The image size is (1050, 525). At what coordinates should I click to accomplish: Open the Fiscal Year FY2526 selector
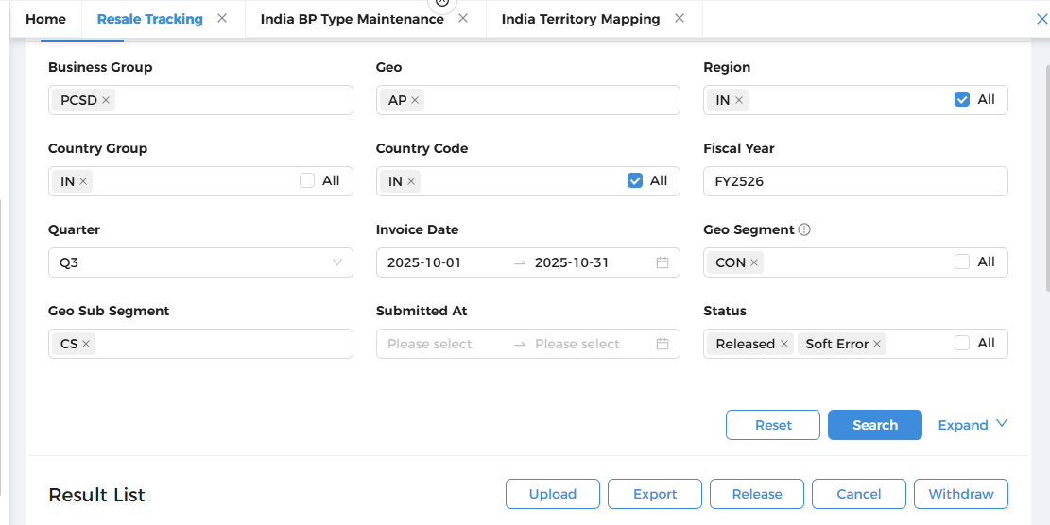[x=854, y=181]
